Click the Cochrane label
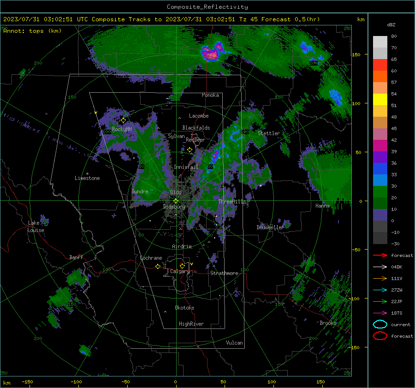The image size is (415, 388). pos(151,258)
